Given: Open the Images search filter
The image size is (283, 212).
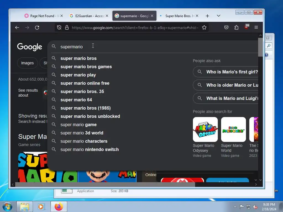Looking at the screenshot, I should 27,63.
